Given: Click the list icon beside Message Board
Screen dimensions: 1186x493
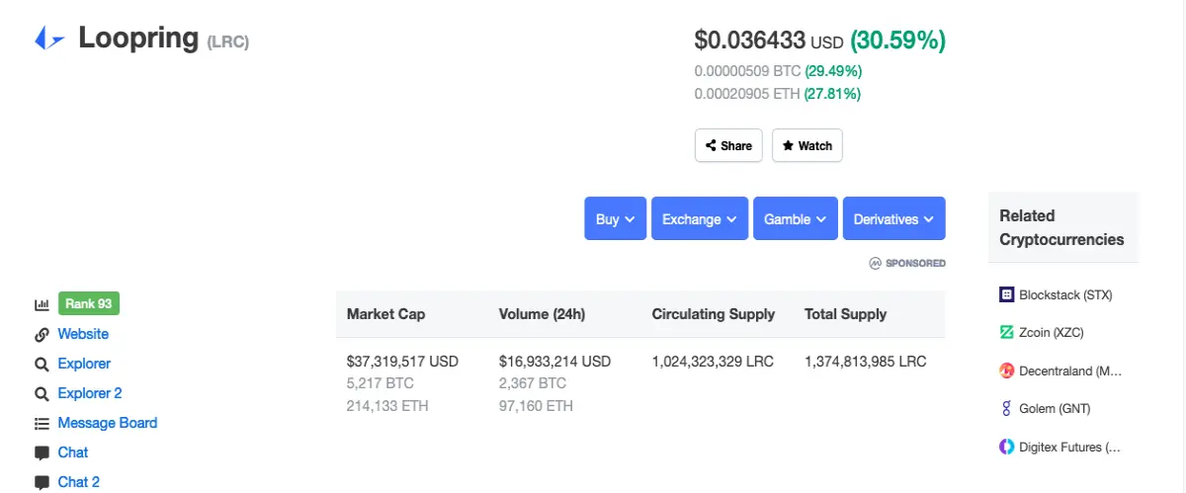Looking at the screenshot, I should click(x=42, y=423).
